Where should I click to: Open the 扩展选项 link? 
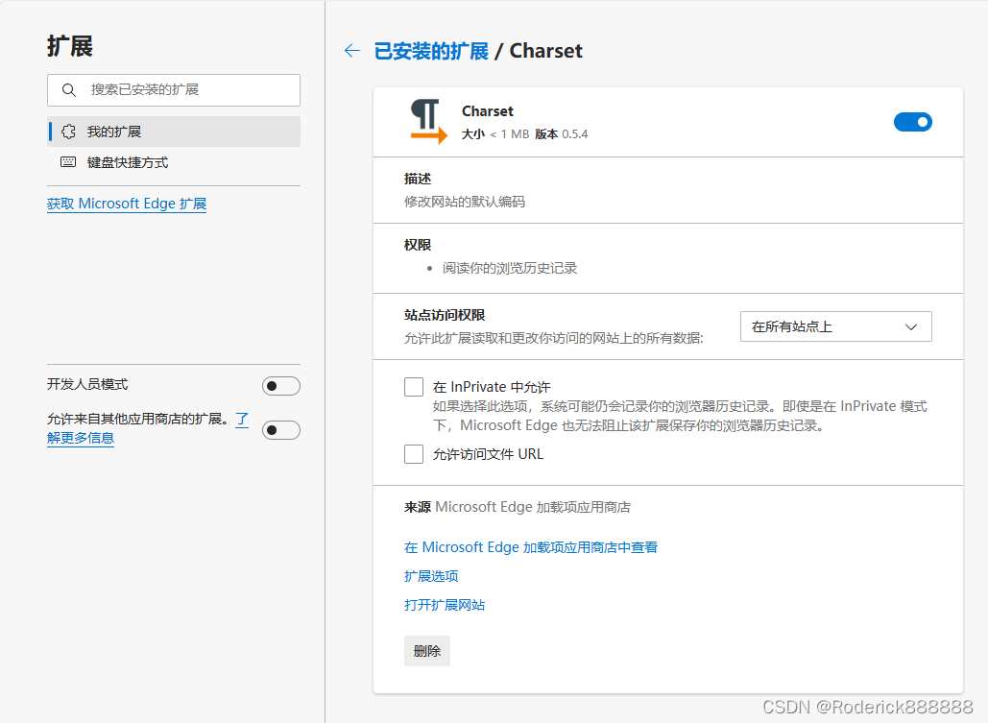[x=431, y=576]
